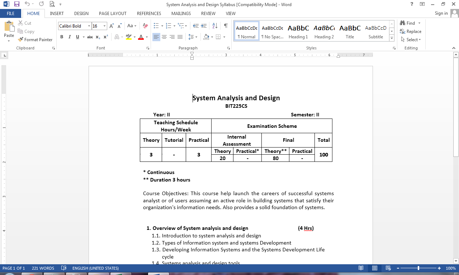The width and height of the screenshot is (459, 275).
Task: Apply Superscript formatting
Action: [106, 37]
